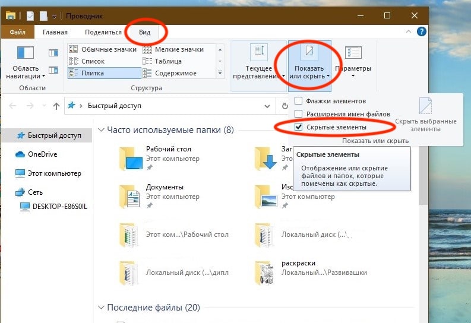471x323 pixels.
Task: Enable Расширения имен файлов checkbox
Action: point(298,114)
